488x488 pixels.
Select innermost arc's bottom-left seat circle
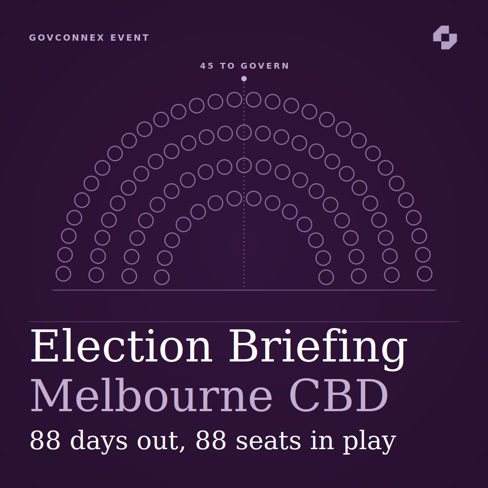(x=162, y=277)
